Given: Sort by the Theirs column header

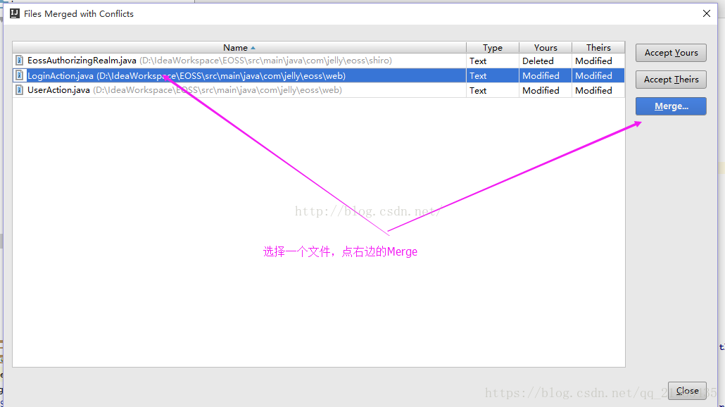Looking at the screenshot, I should 598,48.
